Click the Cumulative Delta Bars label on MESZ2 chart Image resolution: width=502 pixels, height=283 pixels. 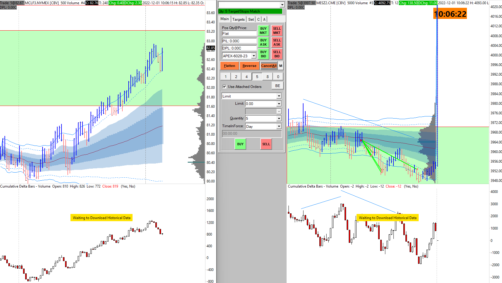[x=313, y=186]
